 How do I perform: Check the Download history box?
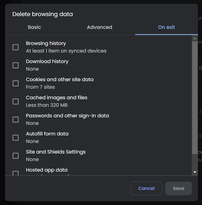pos(16,65)
